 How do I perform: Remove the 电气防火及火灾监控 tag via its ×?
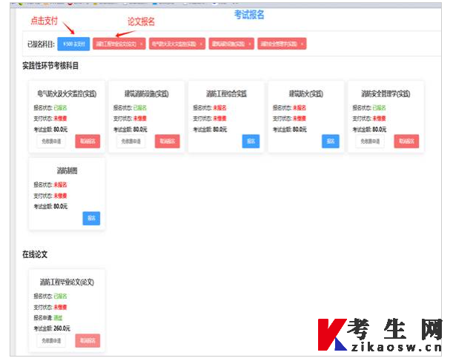tap(201, 44)
